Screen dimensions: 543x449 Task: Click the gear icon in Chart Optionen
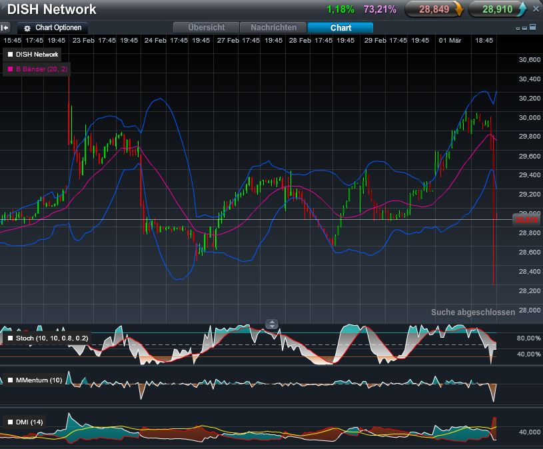click(x=27, y=29)
